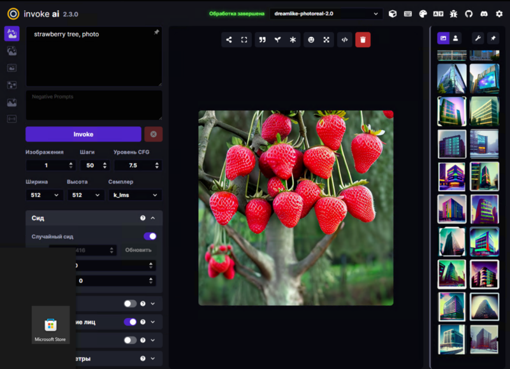Click the face restoration smiley icon
The height and width of the screenshot is (369, 510).
tap(311, 40)
